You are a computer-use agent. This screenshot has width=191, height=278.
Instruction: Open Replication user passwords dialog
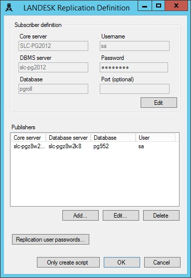50,240
